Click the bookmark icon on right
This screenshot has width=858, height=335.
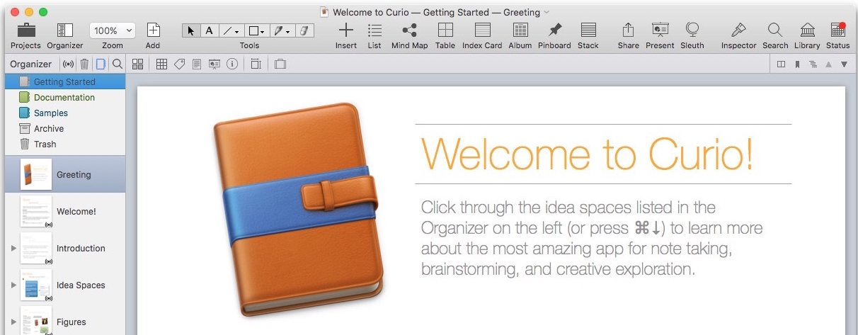pyautogui.click(x=797, y=64)
